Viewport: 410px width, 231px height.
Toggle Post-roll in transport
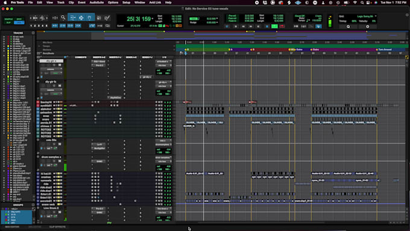point(232,18)
